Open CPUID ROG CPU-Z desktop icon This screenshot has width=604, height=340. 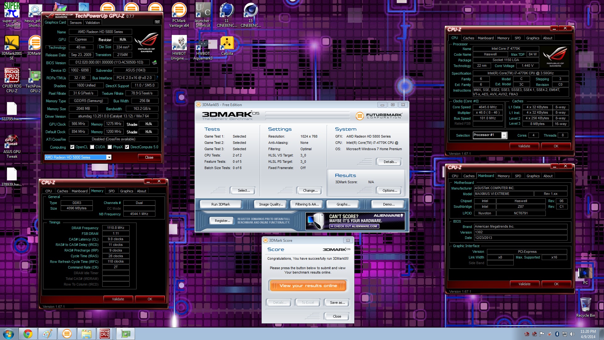pos(12,80)
